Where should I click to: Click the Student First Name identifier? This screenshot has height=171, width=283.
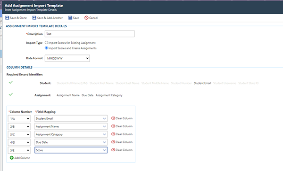pyautogui.click(x=101, y=83)
